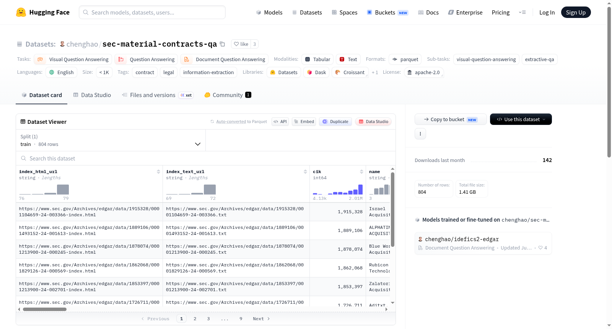Open the apache-2.0 license tag
Viewport: 612px width, 329px height.
click(423, 72)
